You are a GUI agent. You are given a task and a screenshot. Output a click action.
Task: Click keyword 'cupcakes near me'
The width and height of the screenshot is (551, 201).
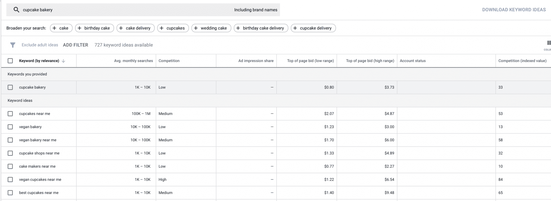coord(34,114)
